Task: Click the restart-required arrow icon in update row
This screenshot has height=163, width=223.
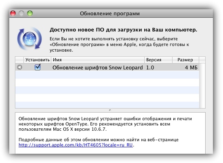Action: [x=19, y=67]
